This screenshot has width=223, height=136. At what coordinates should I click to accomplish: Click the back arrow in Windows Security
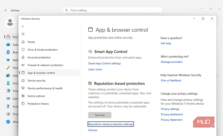pyautogui.click(x=23, y=26)
